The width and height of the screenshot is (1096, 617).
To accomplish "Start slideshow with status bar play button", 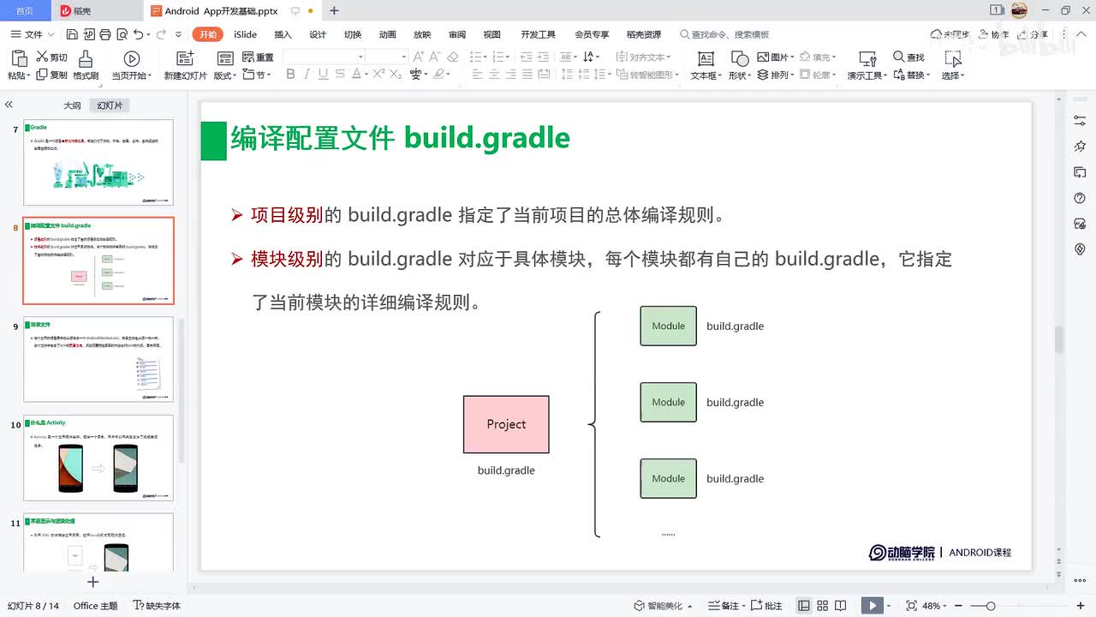I will [x=873, y=606].
